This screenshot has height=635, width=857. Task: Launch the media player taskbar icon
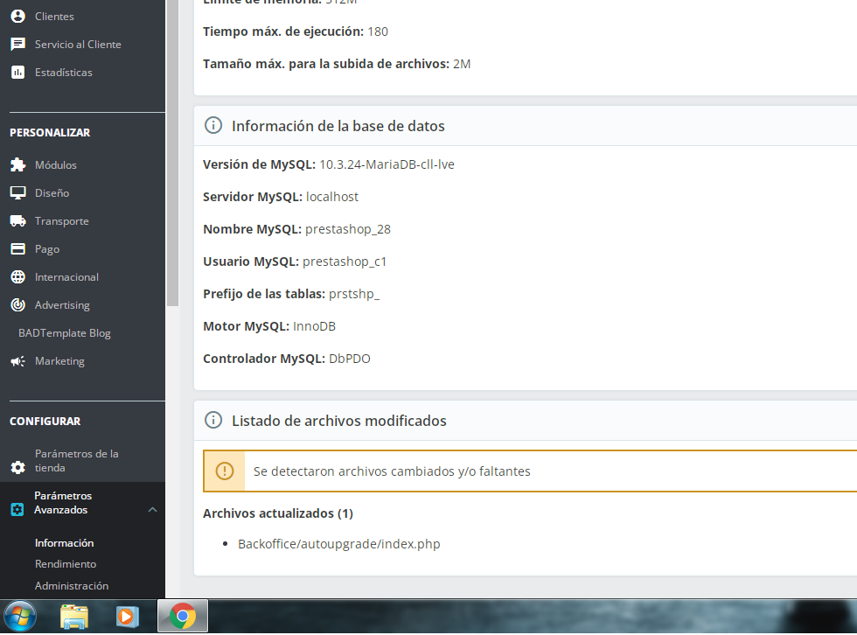click(128, 617)
